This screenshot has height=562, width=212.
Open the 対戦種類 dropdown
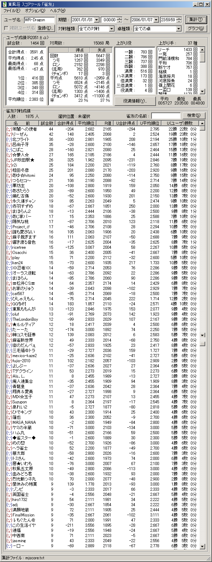point(112,29)
